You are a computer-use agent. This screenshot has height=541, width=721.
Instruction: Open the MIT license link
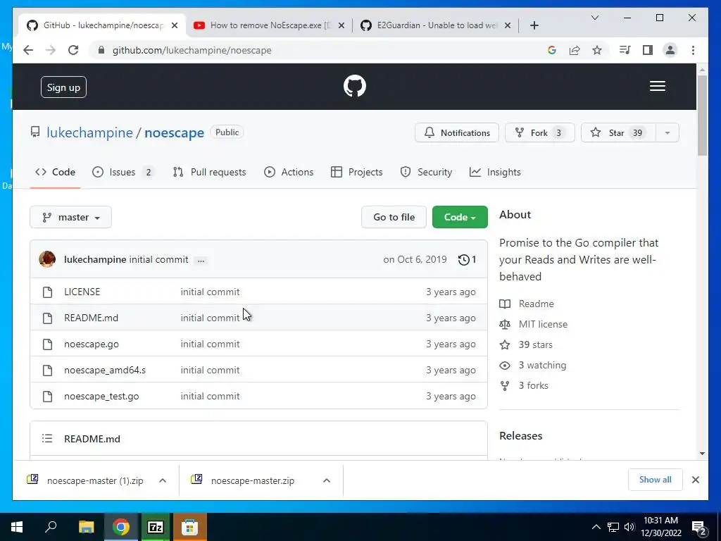point(543,324)
